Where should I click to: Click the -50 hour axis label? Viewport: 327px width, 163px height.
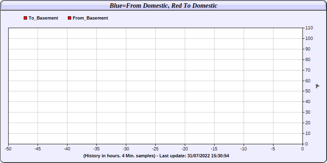coord(8,149)
